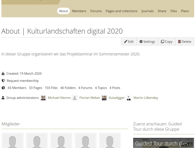The width and height of the screenshot is (196, 148).
Task: Open the Forums tab
Action: 96,11
